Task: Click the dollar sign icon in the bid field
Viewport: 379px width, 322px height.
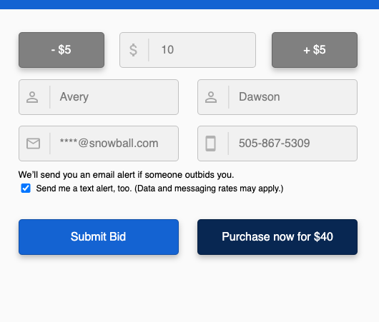Action: click(x=133, y=50)
